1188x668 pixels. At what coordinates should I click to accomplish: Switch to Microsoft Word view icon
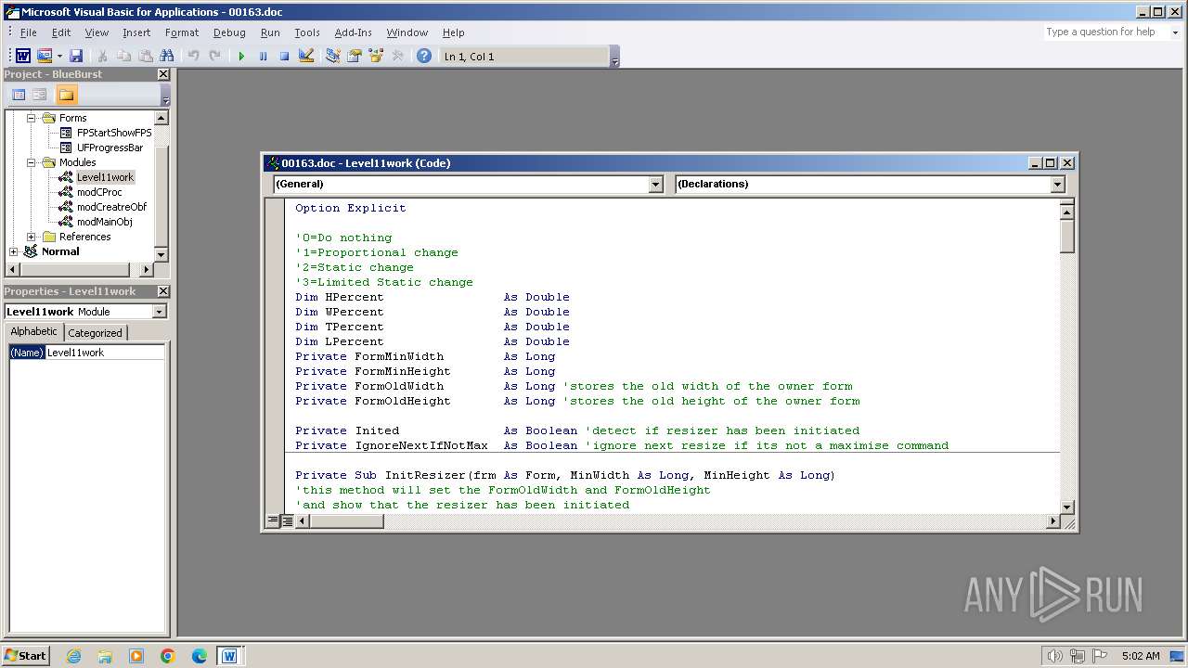23,57
